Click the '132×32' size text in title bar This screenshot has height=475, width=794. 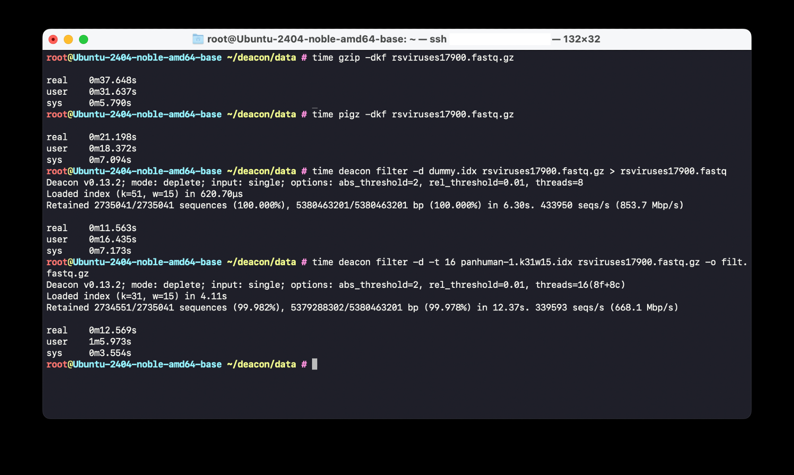coord(581,39)
